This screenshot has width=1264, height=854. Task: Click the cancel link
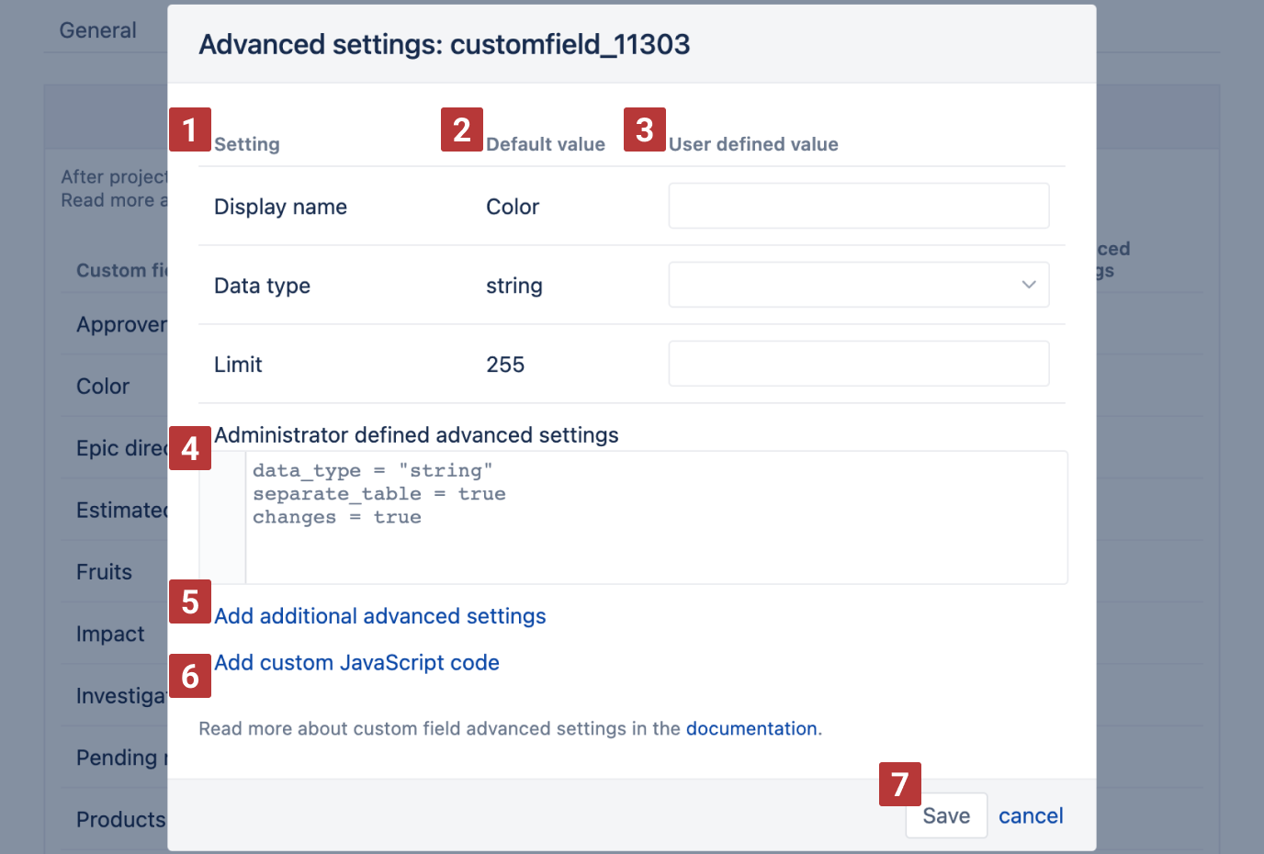(1030, 815)
